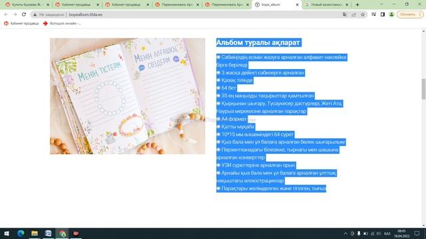Open the volume tray icon
The height and width of the screenshot is (239, 426).
(x=379, y=233)
